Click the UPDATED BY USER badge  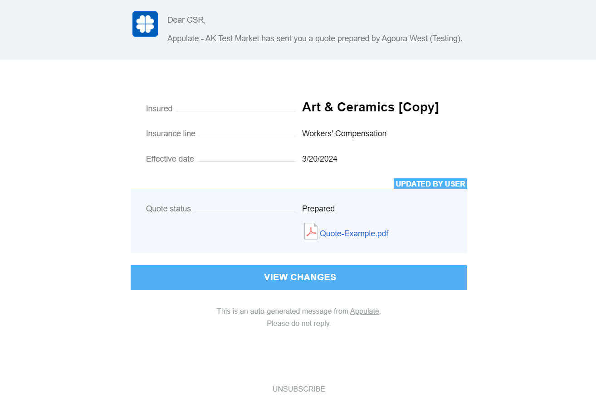pos(430,184)
